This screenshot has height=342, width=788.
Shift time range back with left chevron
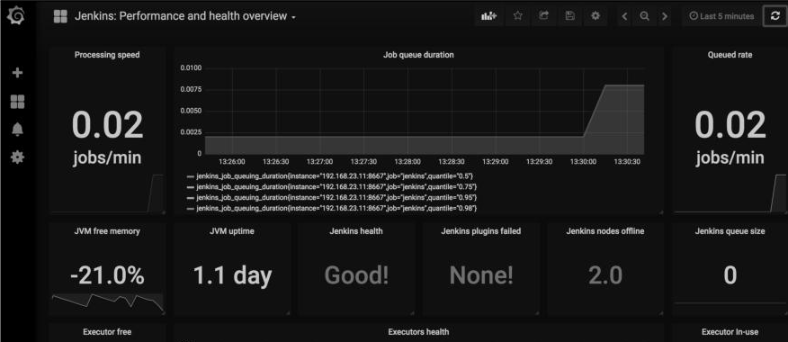624,16
